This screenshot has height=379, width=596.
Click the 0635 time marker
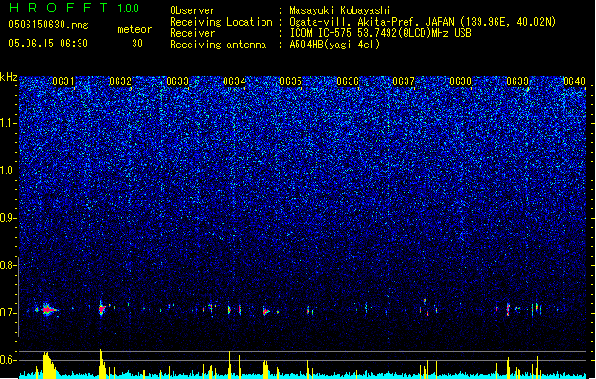tap(291, 81)
